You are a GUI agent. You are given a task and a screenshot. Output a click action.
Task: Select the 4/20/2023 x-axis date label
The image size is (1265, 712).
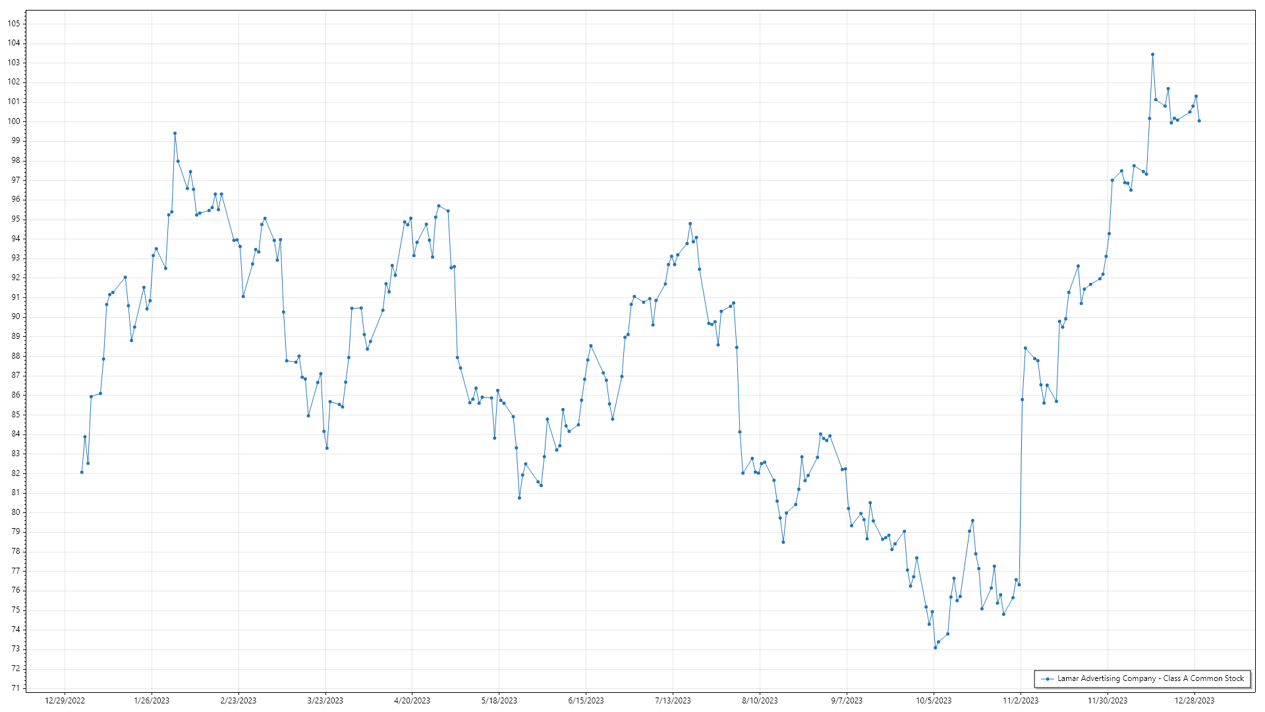click(412, 701)
